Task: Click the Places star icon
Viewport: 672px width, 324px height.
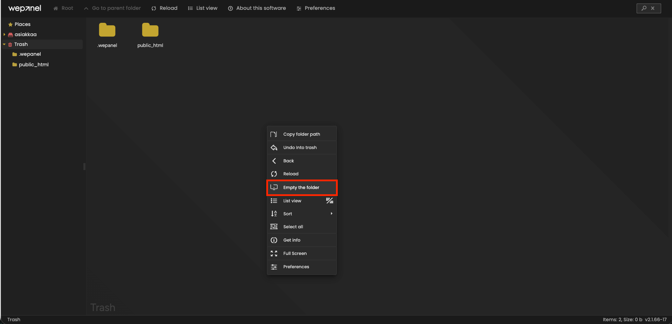Action: click(x=11, y=25)
